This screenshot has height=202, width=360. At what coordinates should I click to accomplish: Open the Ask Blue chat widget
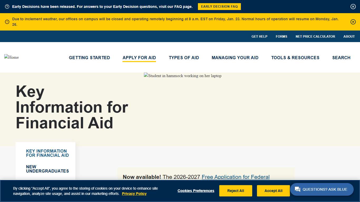322,189
